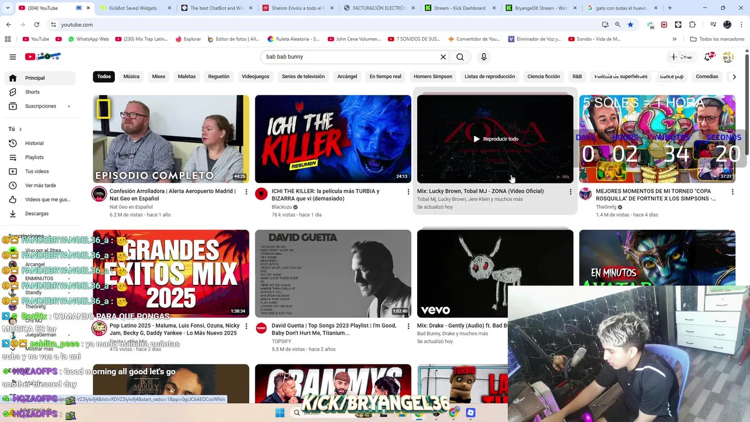This screenshot has height=422, width=750.
Task: Open the Grandes Éxitos Mix 2025 thumbnail
Action: click(171, 273)
